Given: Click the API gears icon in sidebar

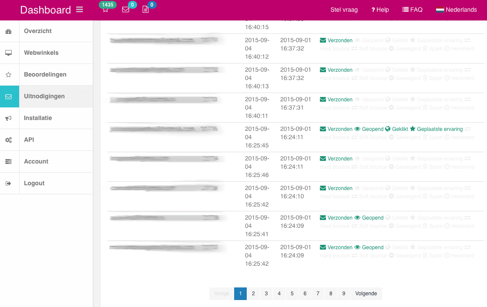Looking at the screenshot, I should point(9,140).
